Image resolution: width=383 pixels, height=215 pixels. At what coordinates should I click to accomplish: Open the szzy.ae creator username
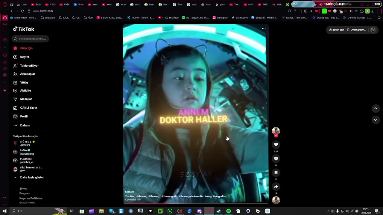click(x=129, y=192)
